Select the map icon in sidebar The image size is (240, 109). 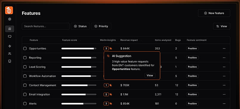click(10, 29)
